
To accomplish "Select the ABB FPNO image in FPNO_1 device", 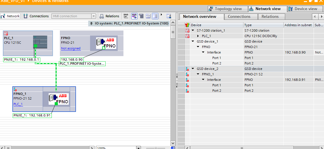I will pos(59,99).
